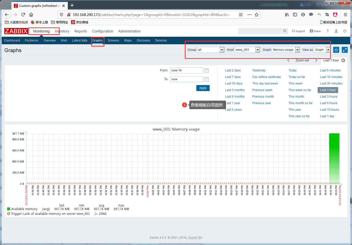Click Zoom out link
Screen dimensions: 352x245
coord(302,60)
